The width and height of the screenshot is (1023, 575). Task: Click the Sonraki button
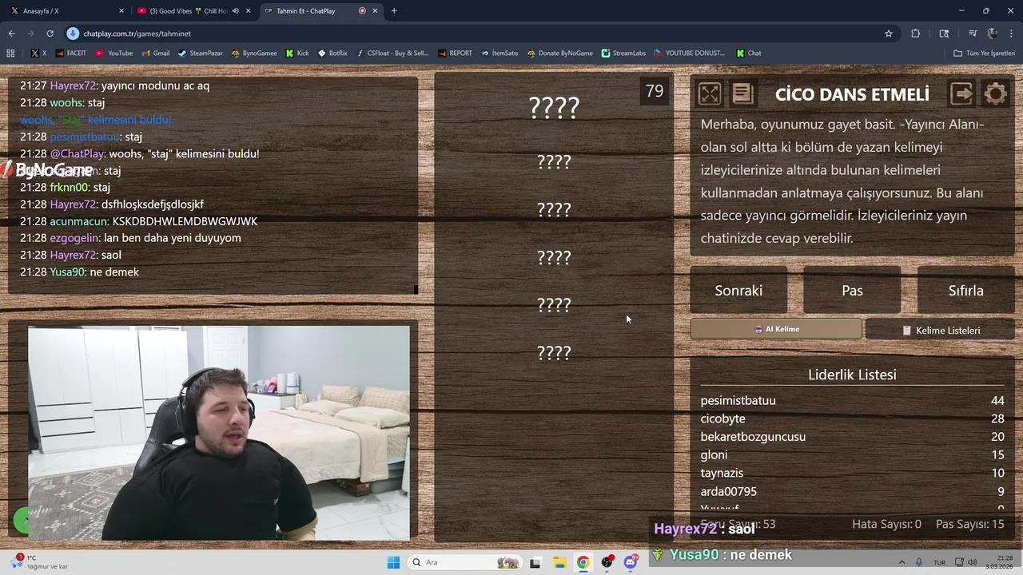[x=738, y=291]
